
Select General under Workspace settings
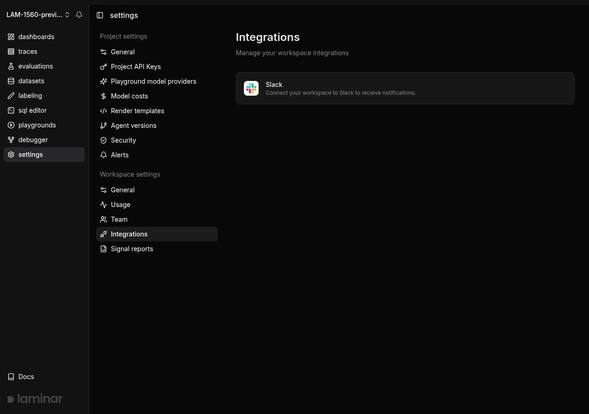coord(157,190)
